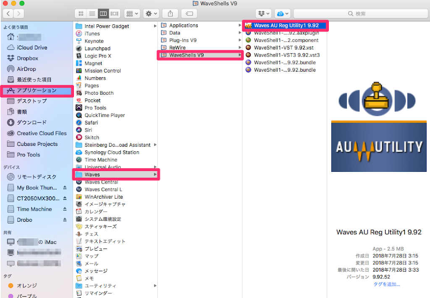Screen dimensions: 430x298
Task: Expand the ユーティリティ folder arrow
Action: point(155,286)
